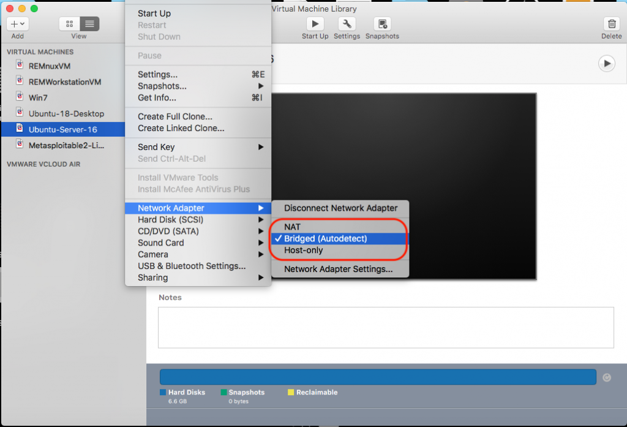Click the refresh icon beside disk usage bar

click(x=607, y=377)
